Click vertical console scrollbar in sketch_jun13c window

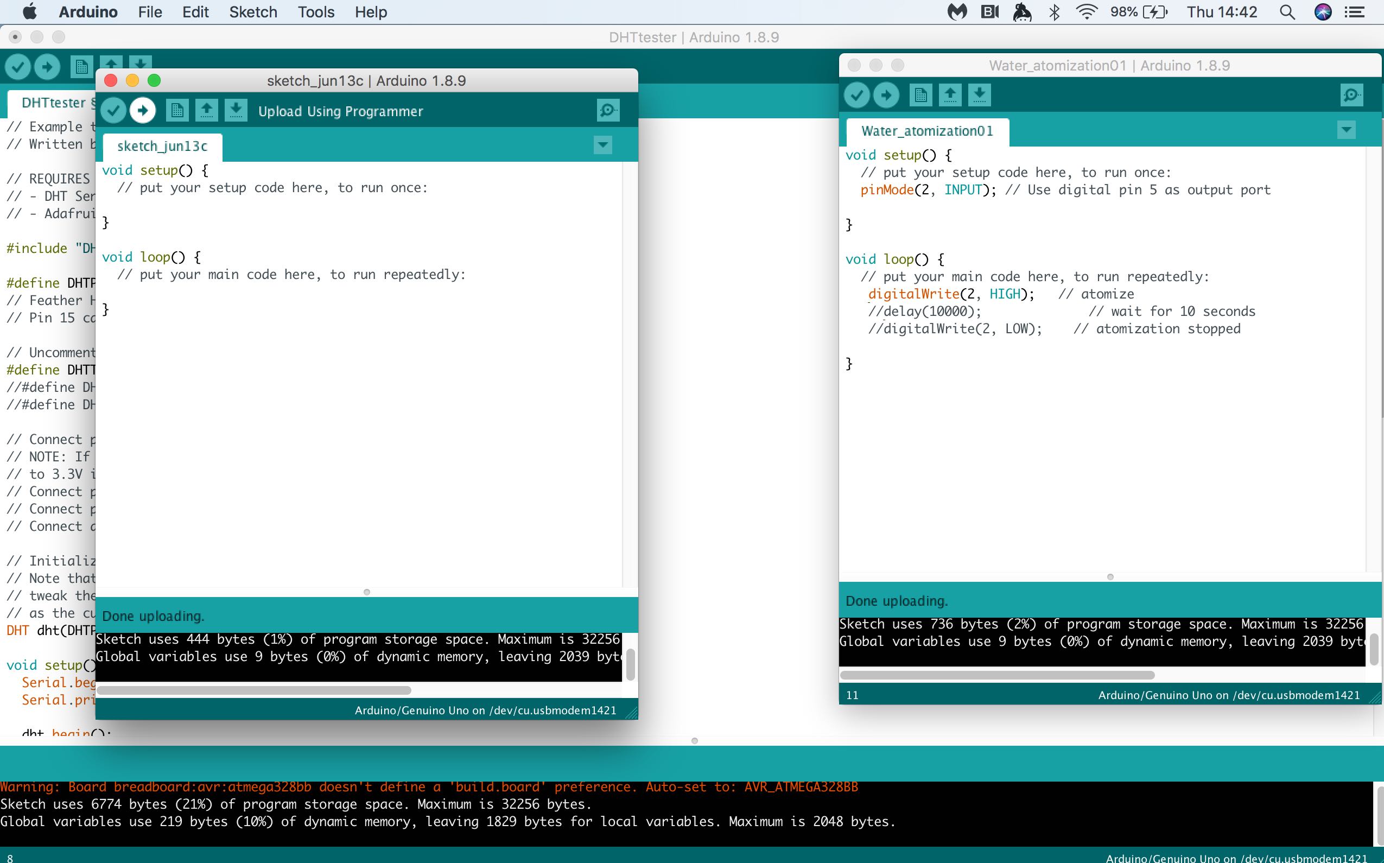click(630, 664)
